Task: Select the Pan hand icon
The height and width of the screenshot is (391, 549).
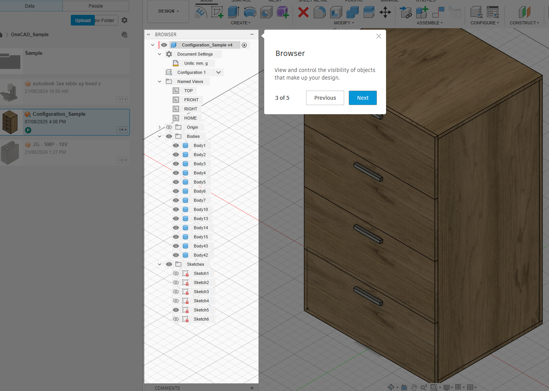Action: pos(414,387)
